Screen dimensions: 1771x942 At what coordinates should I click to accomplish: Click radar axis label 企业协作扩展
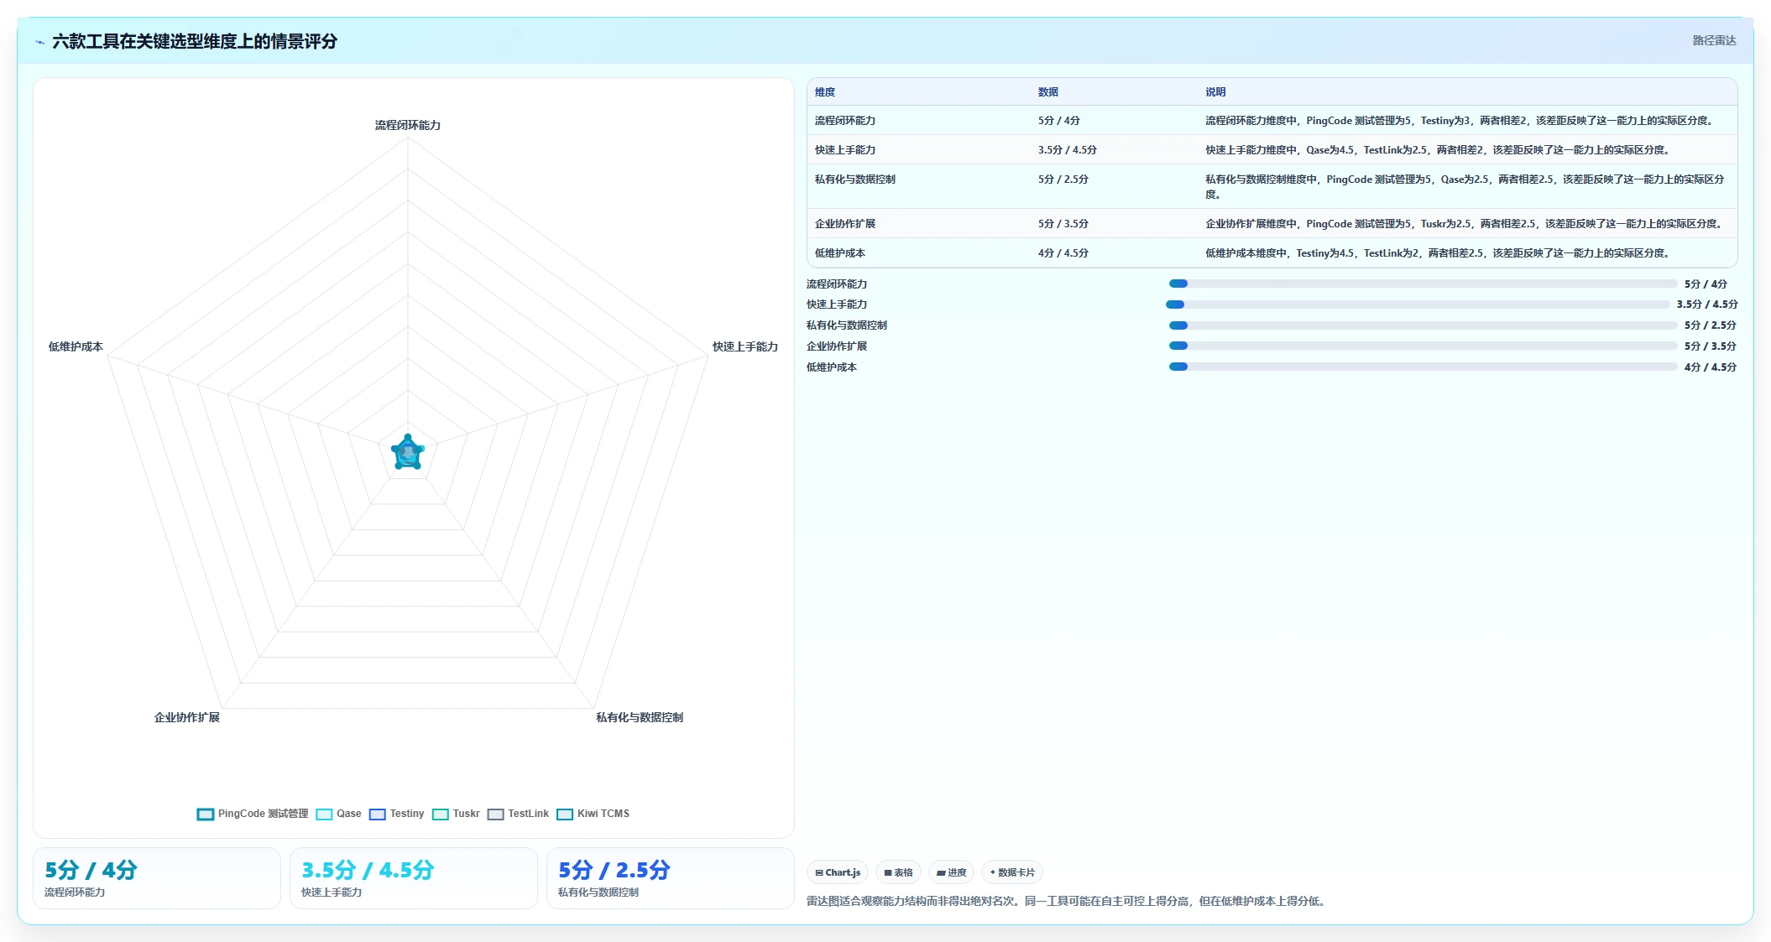[187, 717]
